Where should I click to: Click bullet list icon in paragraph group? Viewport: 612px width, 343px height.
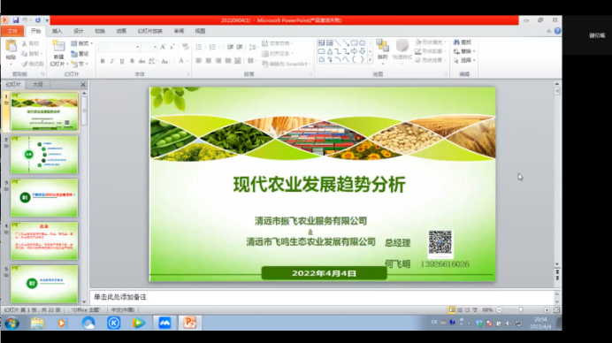tap(199, 47)
